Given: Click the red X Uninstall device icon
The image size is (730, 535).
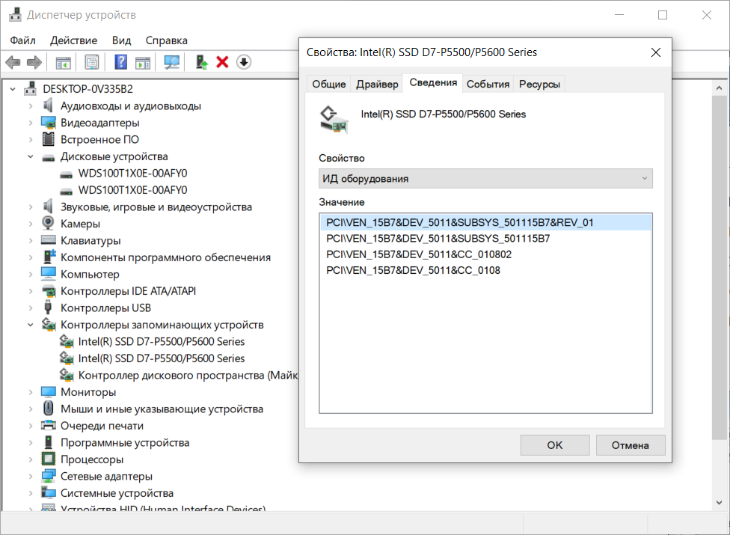Looking at the screenshot, I should click(x=223, y=62).
